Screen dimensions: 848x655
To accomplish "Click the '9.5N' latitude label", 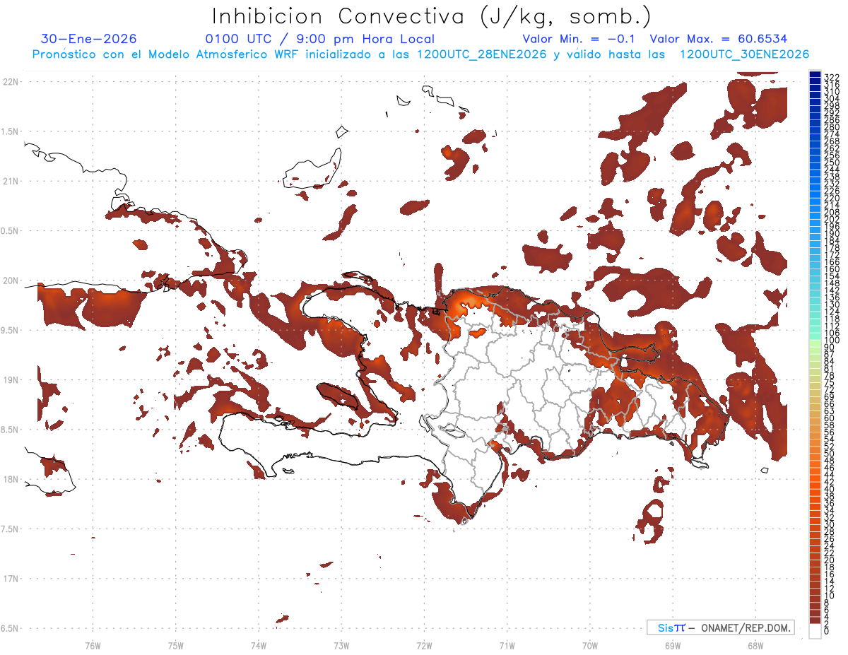I will (x=10, y=330).
